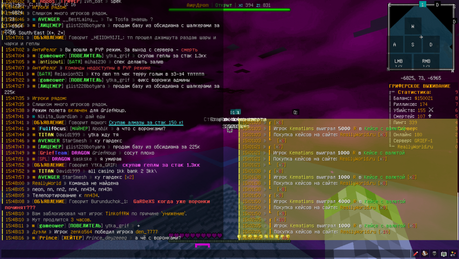Click the brown and white item icon in chat toolbar
The width and height of the screenshot is (459, 259).
[425, 253]
